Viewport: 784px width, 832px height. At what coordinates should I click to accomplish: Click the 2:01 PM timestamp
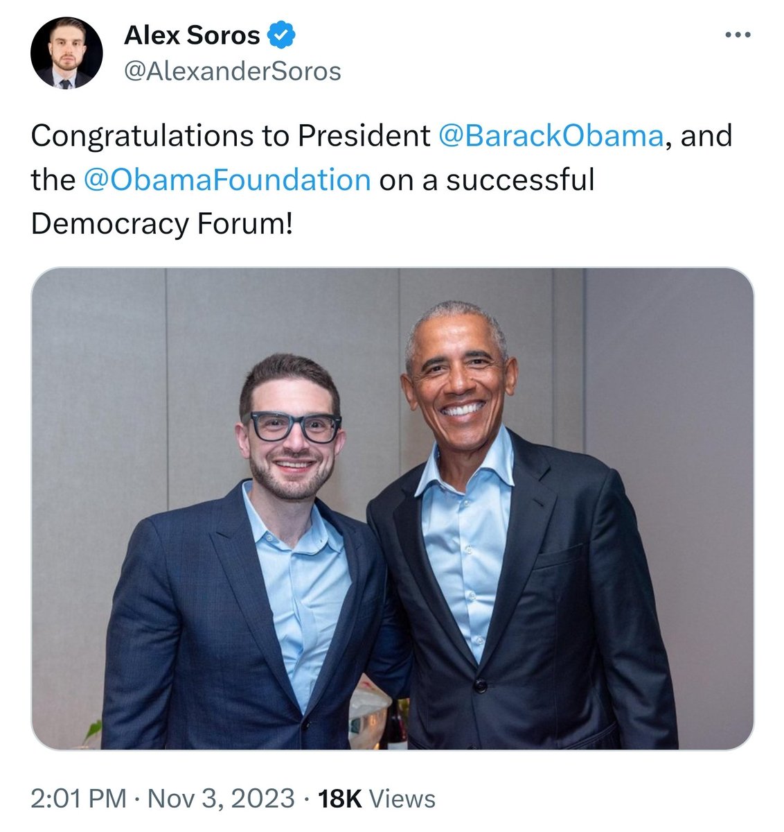coord(78,798)
